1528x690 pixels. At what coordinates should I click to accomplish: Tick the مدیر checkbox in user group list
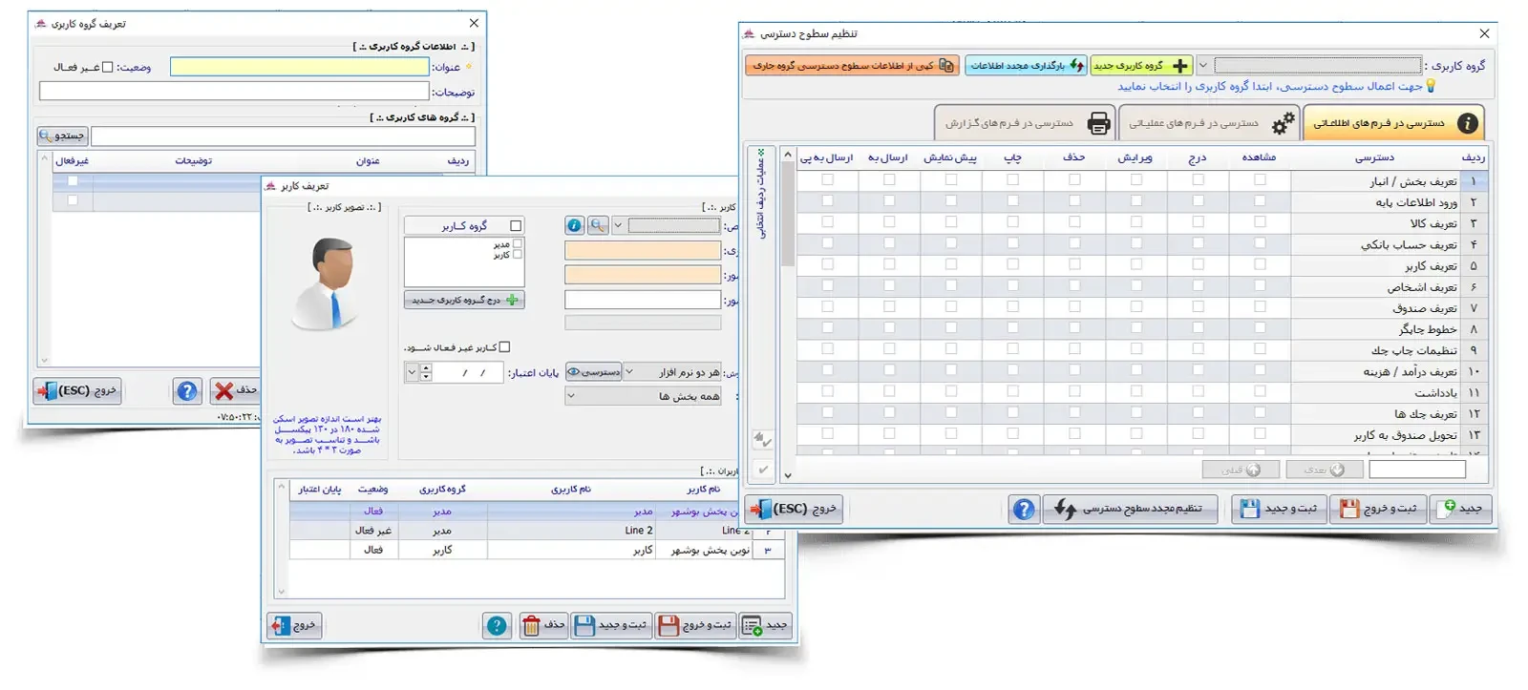(x=518, y=244)
